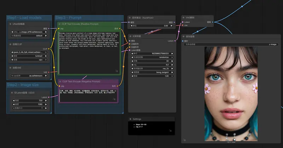Click the 加载CLIP output CLIP socket
Viewport: 283px width, 148px height.
49,49
